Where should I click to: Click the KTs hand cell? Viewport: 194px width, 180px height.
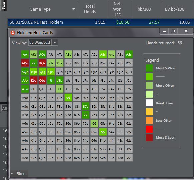click(60, 63)
